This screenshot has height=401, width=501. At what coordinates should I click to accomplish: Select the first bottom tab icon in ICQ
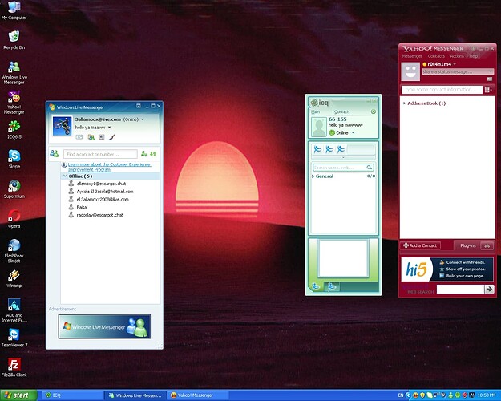click(316, 286)
